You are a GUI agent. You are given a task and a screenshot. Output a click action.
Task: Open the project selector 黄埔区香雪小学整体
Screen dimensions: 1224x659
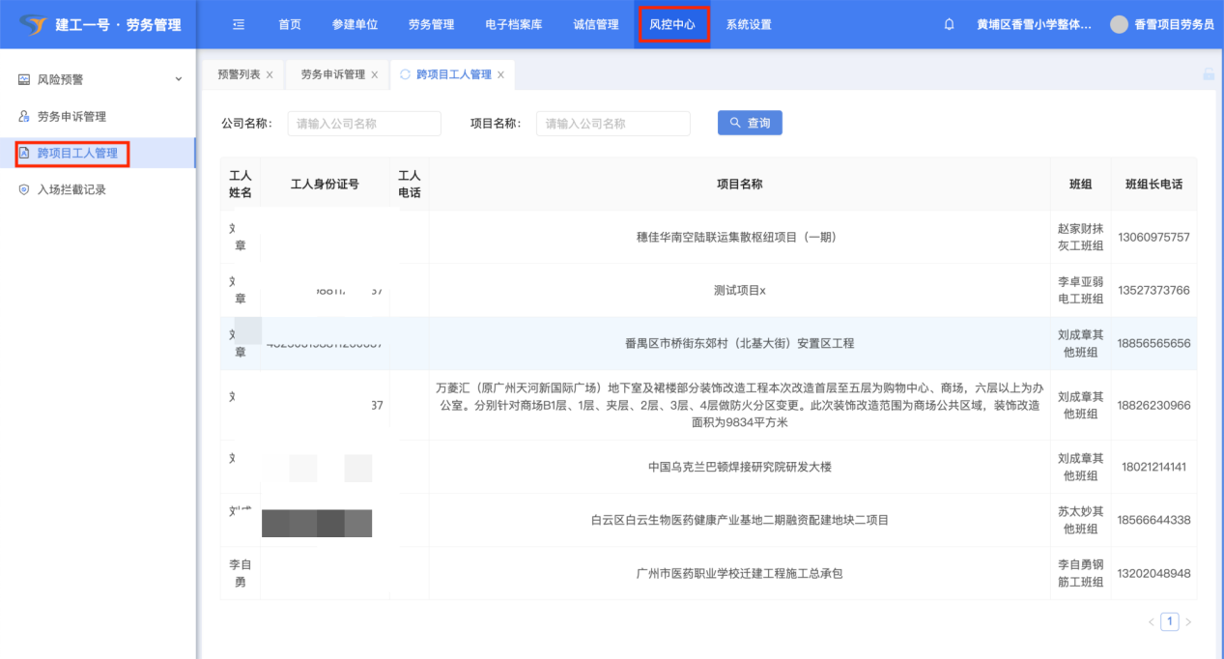tap(1034, 25)
